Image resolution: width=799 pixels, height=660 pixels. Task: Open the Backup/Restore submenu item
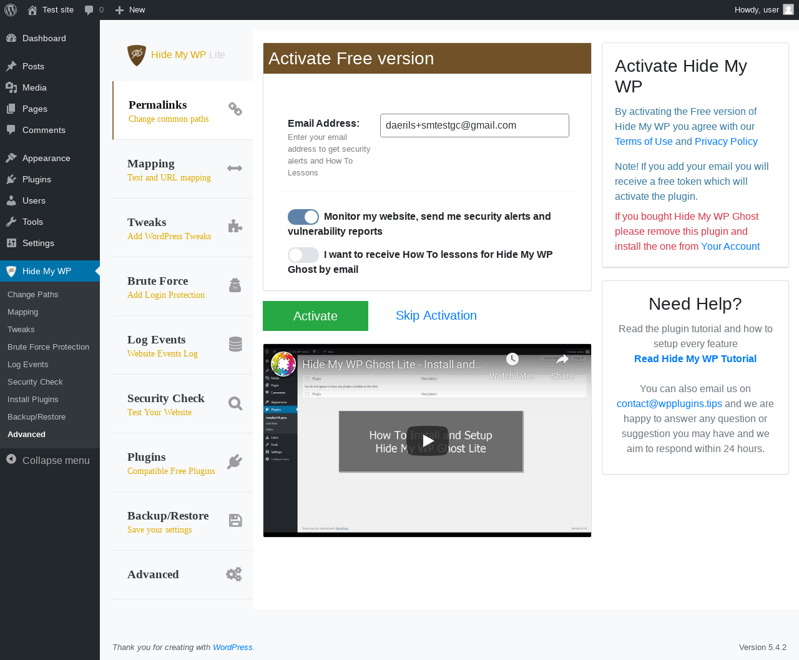coord(36,417)
